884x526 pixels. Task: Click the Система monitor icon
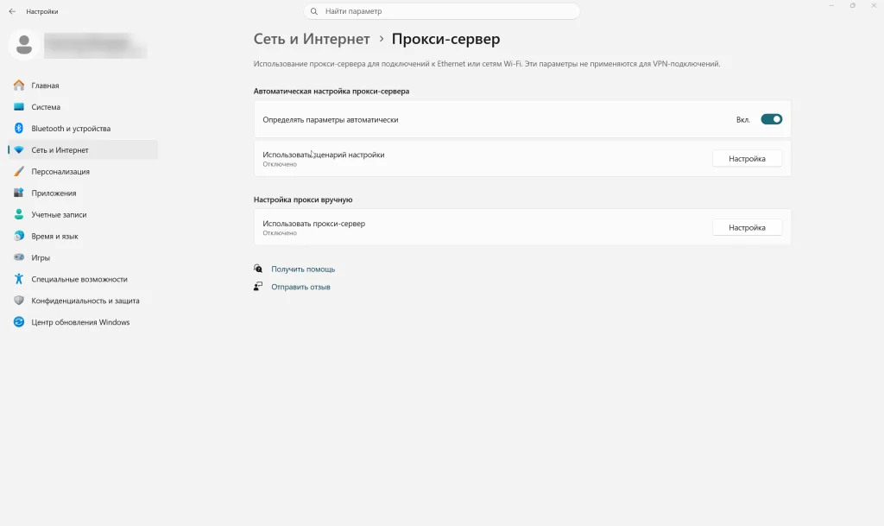[x=19, y=106]
